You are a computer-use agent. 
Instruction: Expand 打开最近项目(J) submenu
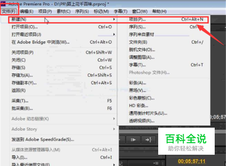63,35
